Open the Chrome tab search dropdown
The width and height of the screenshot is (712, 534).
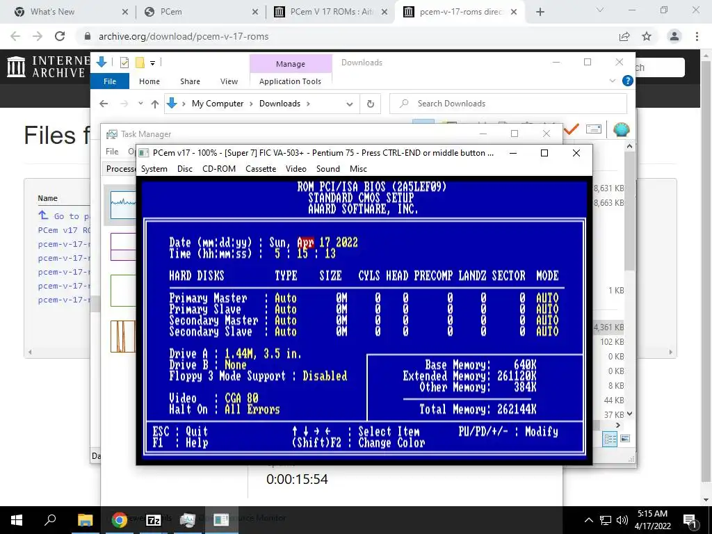600,10
